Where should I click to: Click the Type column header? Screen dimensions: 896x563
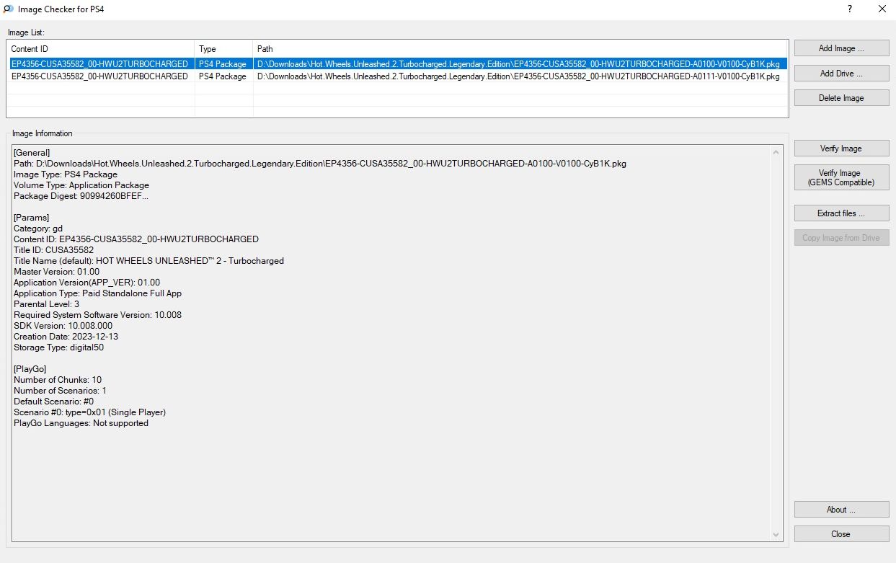pyautogui.click(x=223, y=49)
